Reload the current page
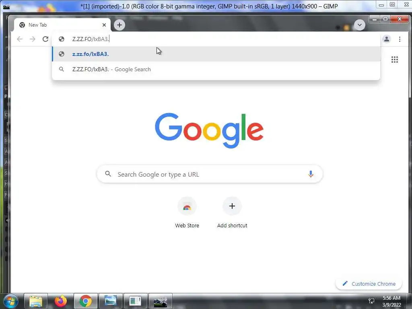Image resolution: width=412 pixels, height=309 pixels. pos(45,39)
